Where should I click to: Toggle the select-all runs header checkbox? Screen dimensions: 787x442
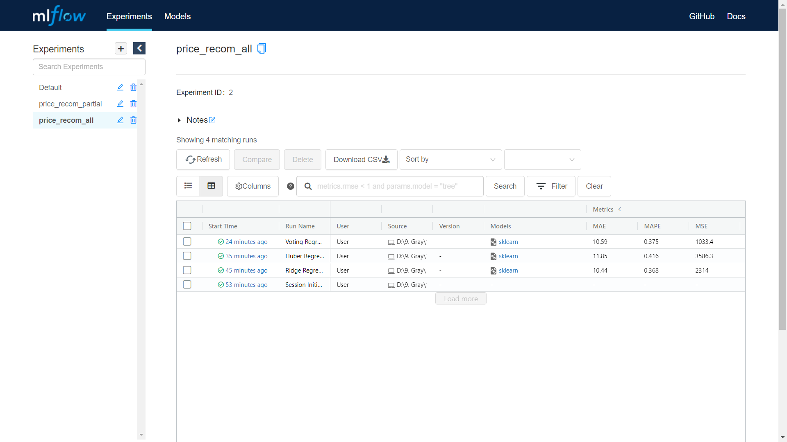187,226
